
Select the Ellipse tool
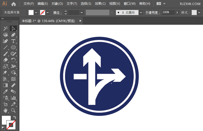[x=13, y=47]
